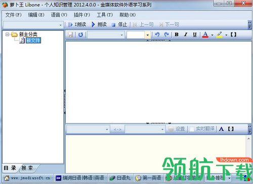Open the voice selection dropdown below menu
The image size is (253, 184).
click(x=33, y=25)
